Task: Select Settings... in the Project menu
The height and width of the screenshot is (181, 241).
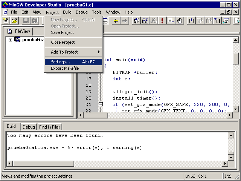Action: pyautogui.click(x=73, y=62)
